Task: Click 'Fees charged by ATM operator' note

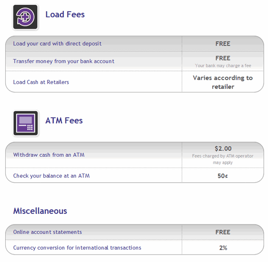Action: pos(223,159)
